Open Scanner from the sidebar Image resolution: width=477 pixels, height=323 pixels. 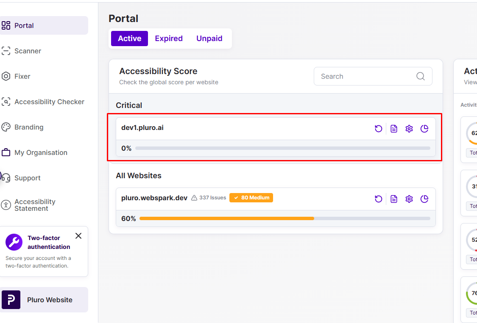pos(28,51)
